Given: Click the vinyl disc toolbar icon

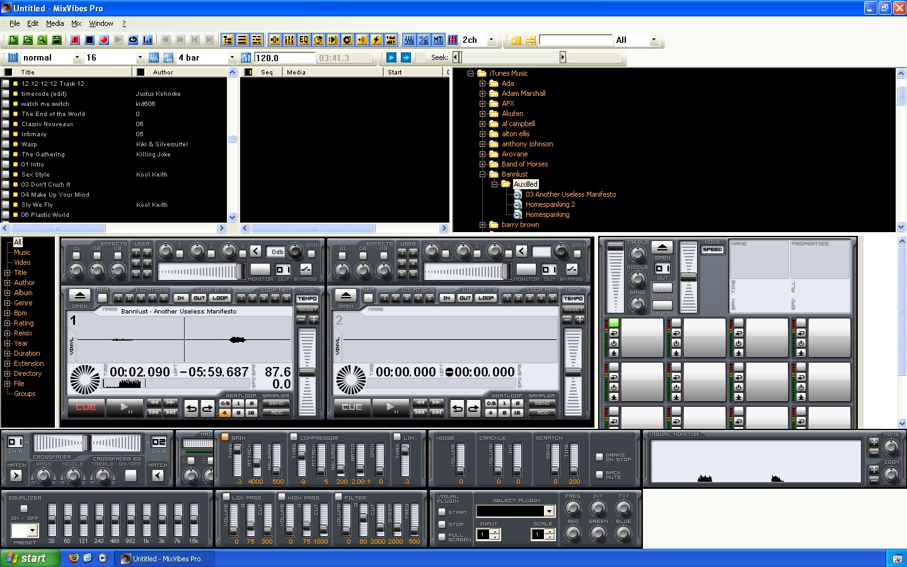Looking at the screenshot, I should pyautogui.click(x=347, y=40).
